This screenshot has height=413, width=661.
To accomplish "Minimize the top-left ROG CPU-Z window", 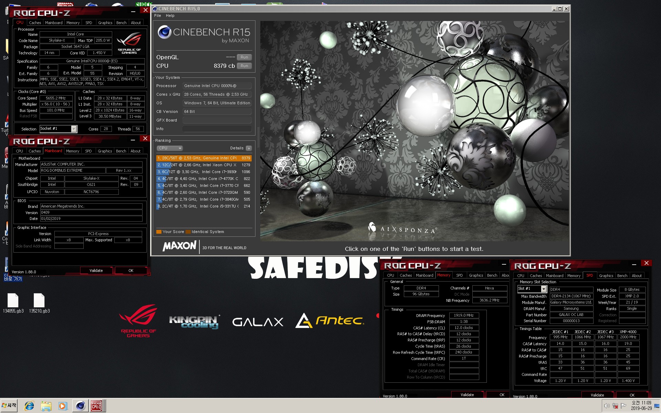I will [133, 11].
